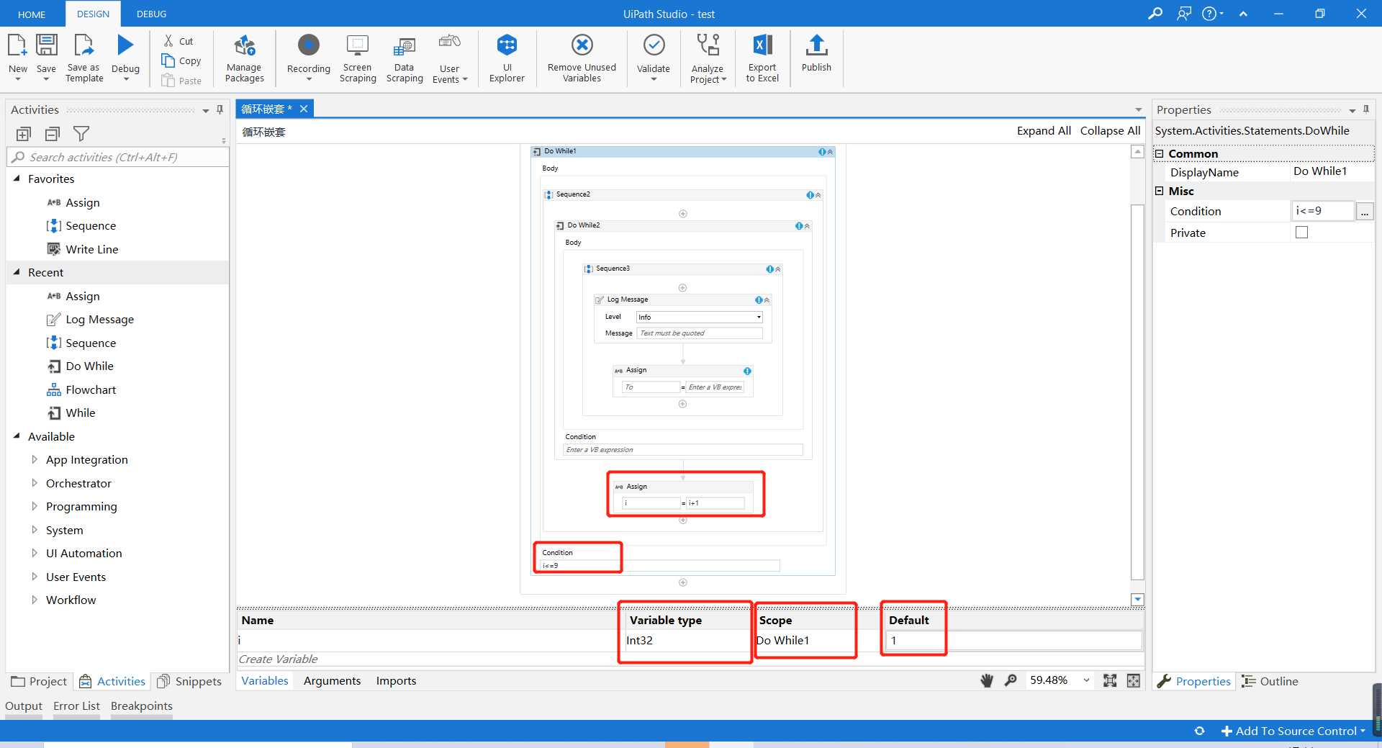
Task: Click Analyze Project icon
Action: coord(708,45)
